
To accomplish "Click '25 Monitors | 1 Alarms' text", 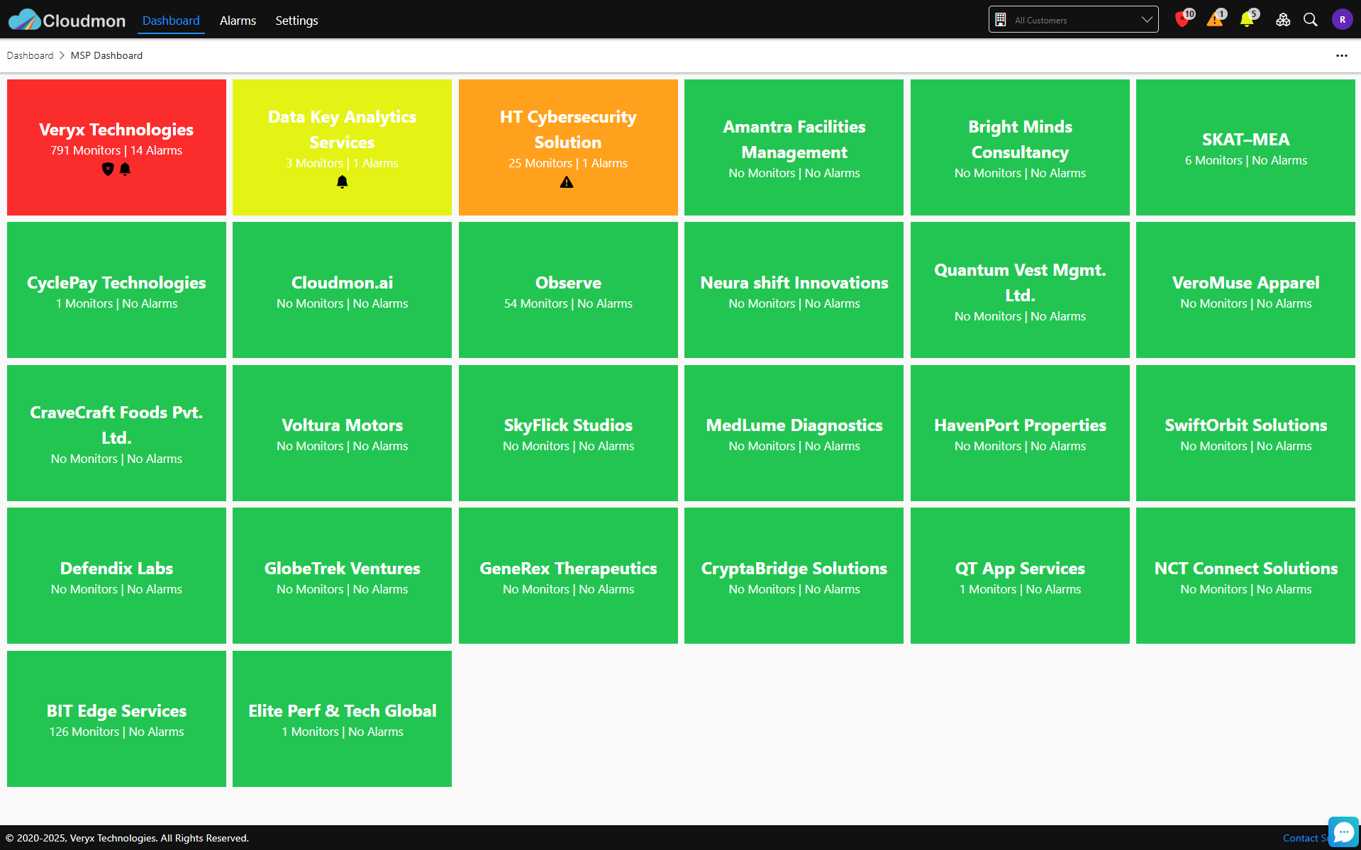I will (568, 163).
